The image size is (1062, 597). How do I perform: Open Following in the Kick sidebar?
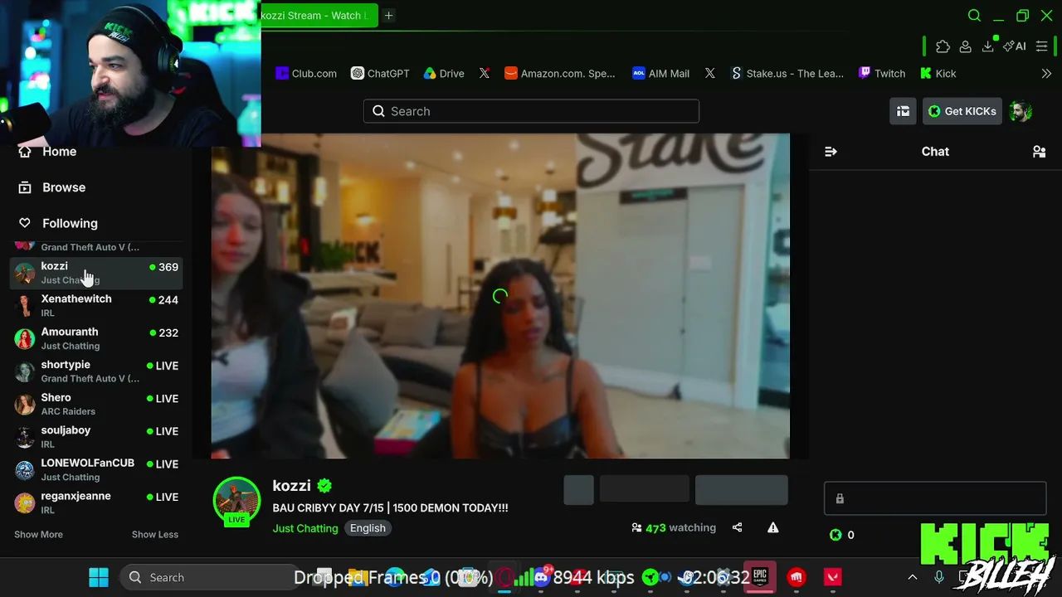58,223
